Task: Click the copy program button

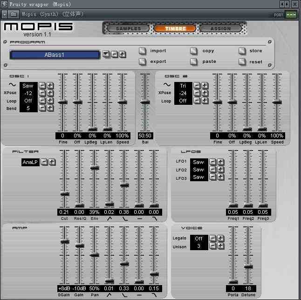Action: pos(194,51)
